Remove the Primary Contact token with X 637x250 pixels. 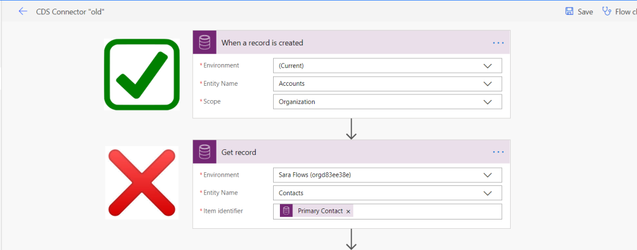(x=348, y=211)
